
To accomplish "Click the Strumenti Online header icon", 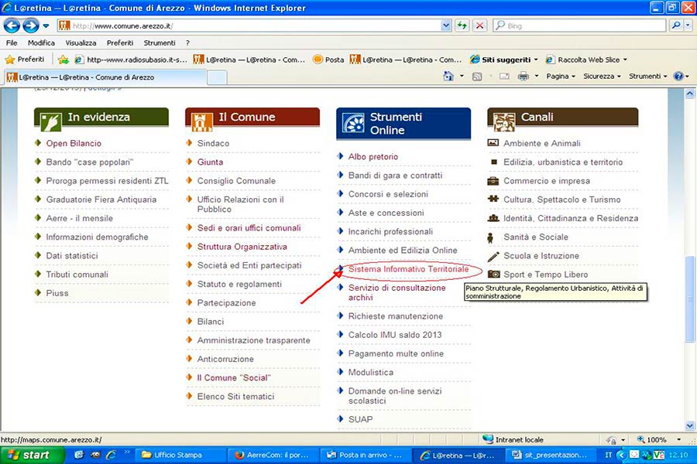I will (353, 124).
